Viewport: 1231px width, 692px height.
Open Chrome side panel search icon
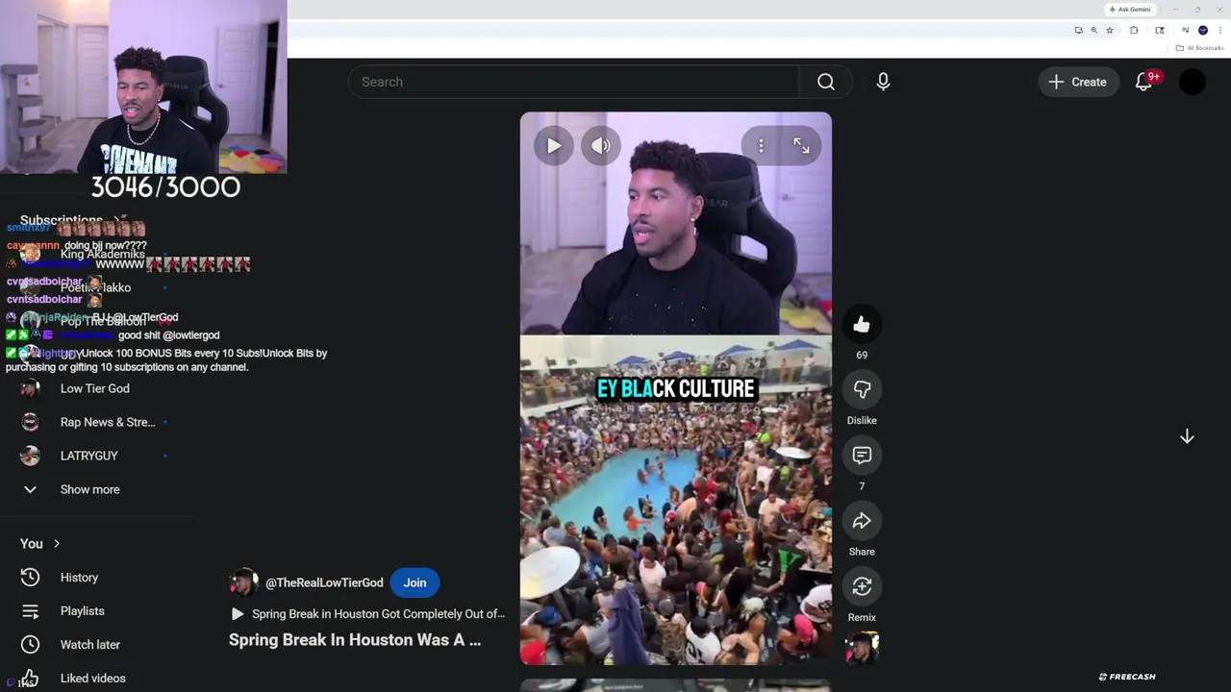coord(1160,31)
